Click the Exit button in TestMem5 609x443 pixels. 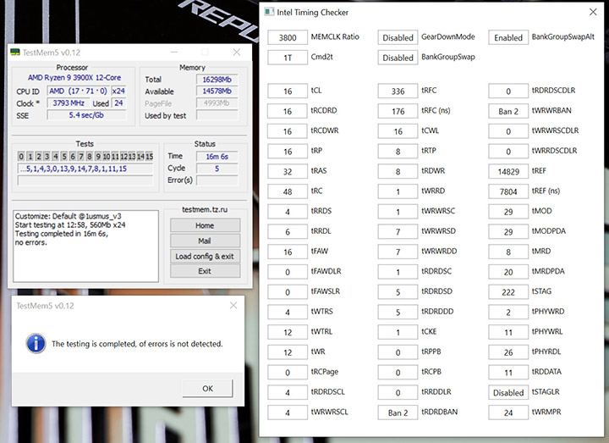[205, 271]
